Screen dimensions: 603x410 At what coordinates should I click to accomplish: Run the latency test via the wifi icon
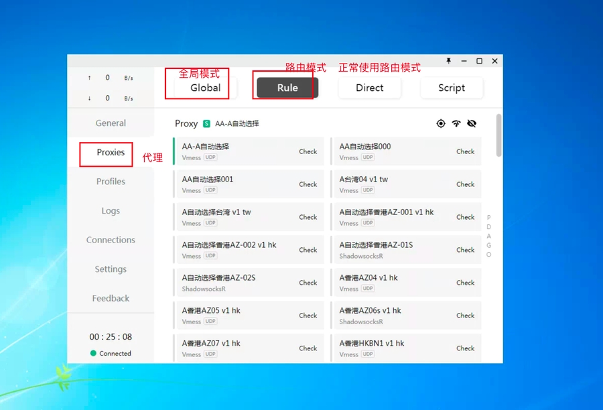pos(456,123)
